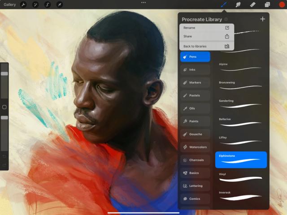The image size is (287, 215).
Task: Choose the Sanderling brush
Action: [241, 104]
